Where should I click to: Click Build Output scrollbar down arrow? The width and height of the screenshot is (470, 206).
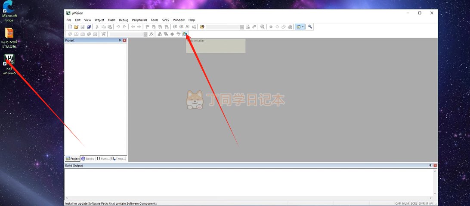(436, 194)
